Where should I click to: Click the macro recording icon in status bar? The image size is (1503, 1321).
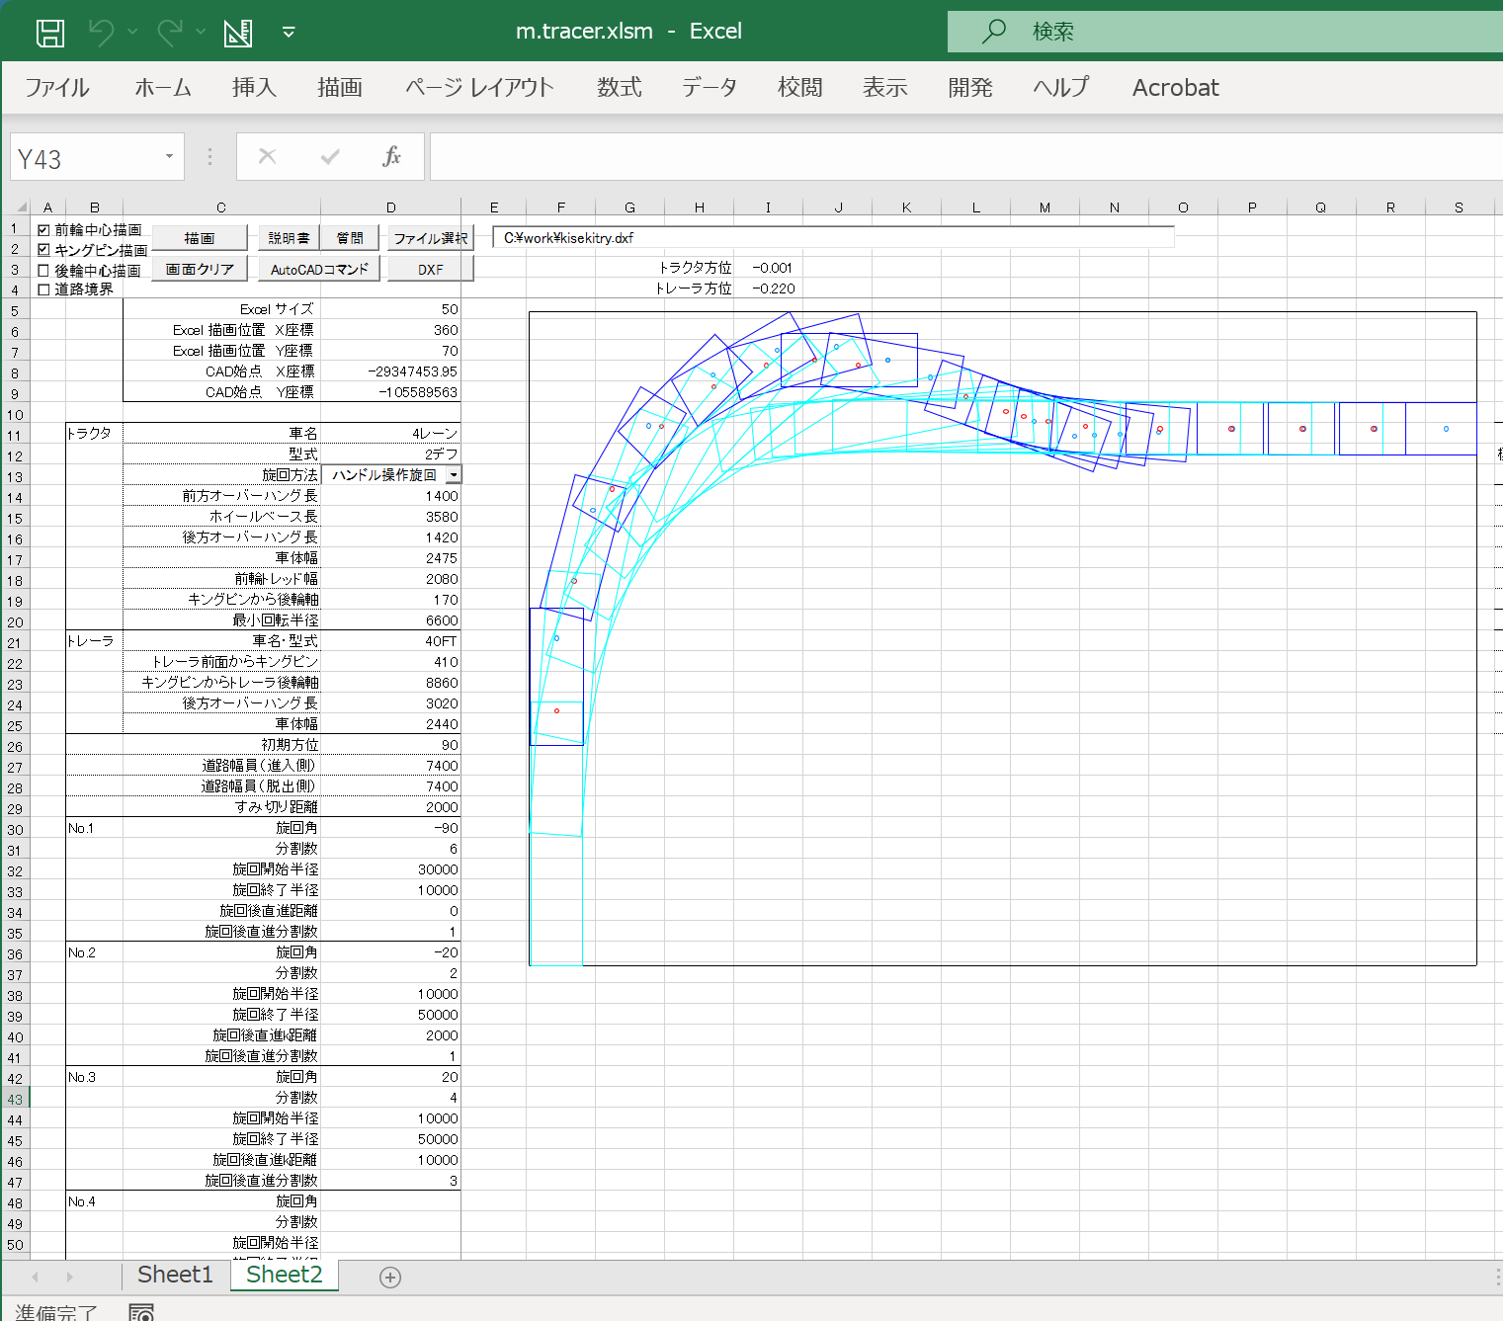[x=141, y=1312]
